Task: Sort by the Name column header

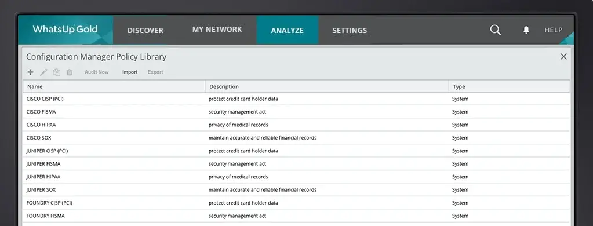Action: (114, 86)
